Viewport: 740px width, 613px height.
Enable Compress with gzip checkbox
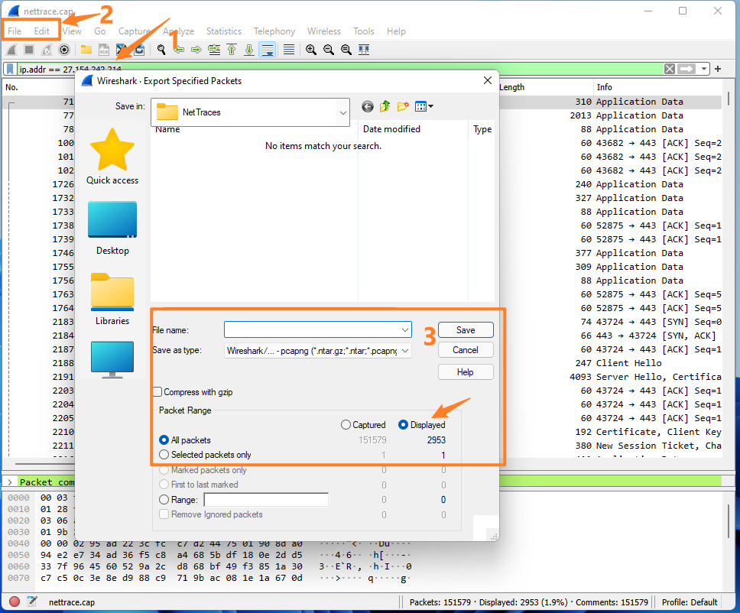coord(158,392)
